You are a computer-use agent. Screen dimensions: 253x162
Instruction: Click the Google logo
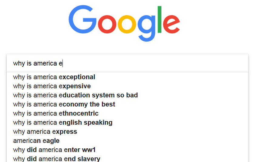[x=124, y=23]
